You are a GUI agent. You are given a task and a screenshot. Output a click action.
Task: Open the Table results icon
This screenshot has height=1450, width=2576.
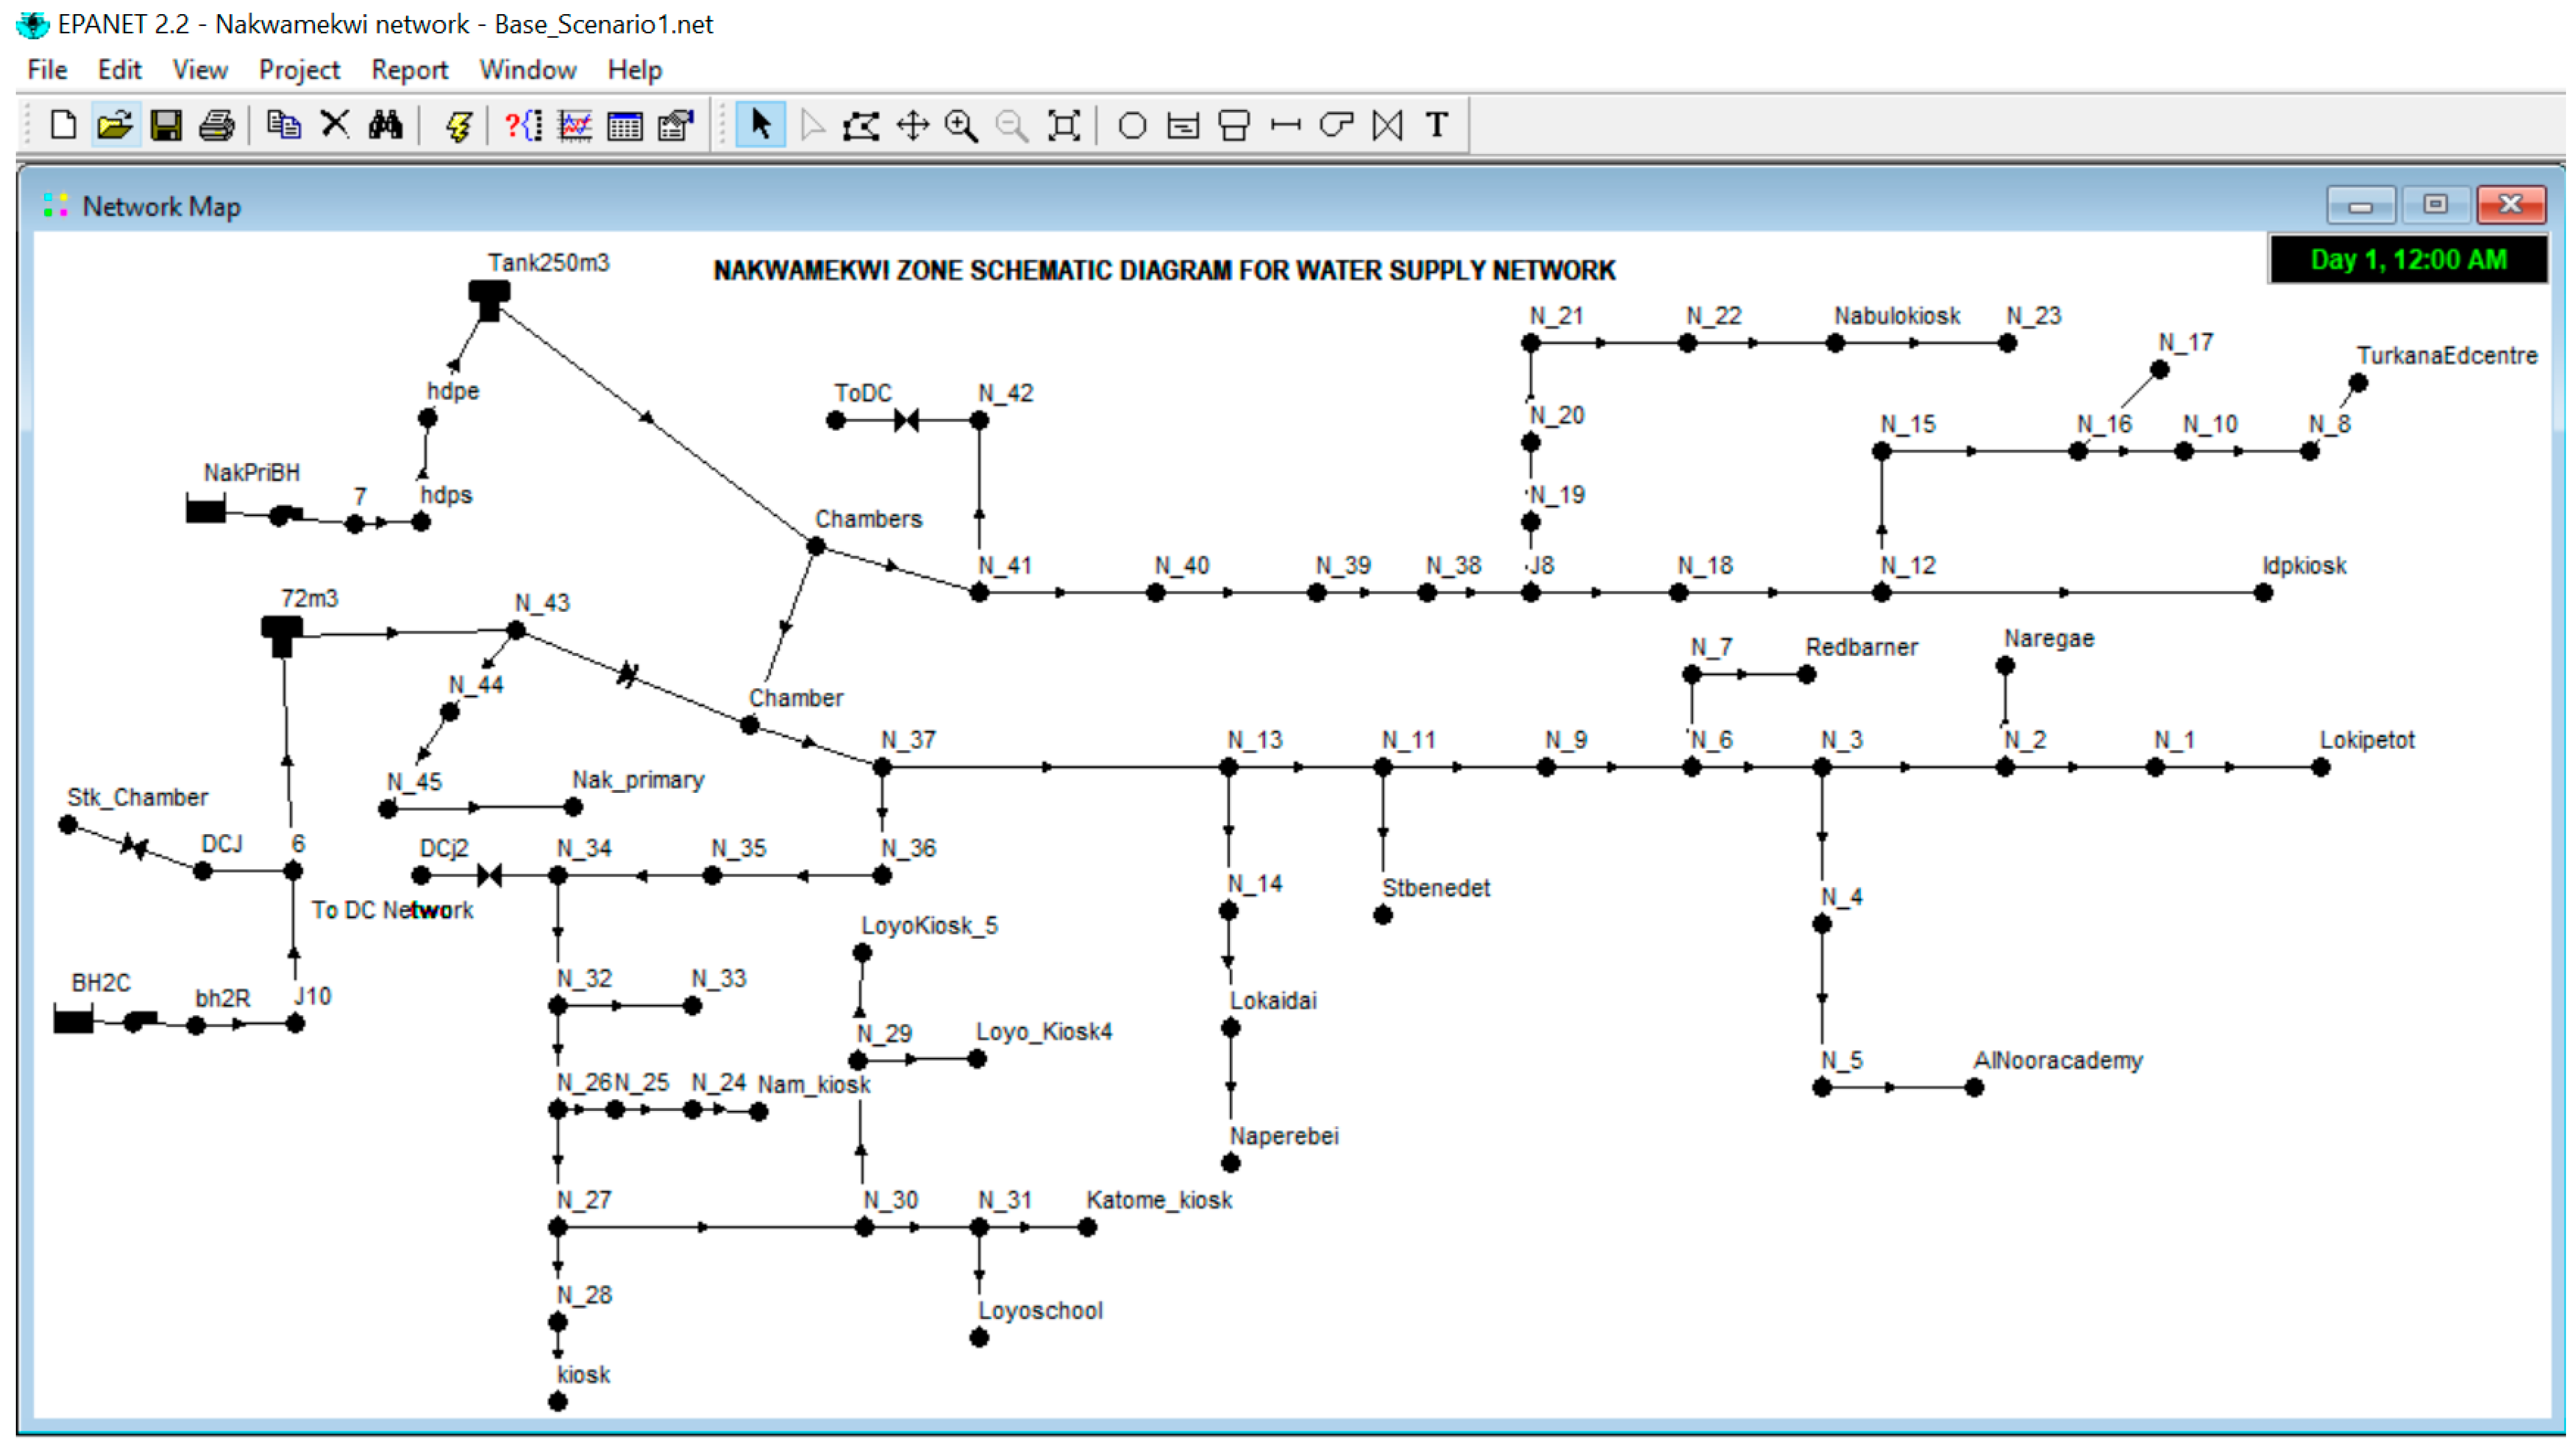click(x=625, y=126)
